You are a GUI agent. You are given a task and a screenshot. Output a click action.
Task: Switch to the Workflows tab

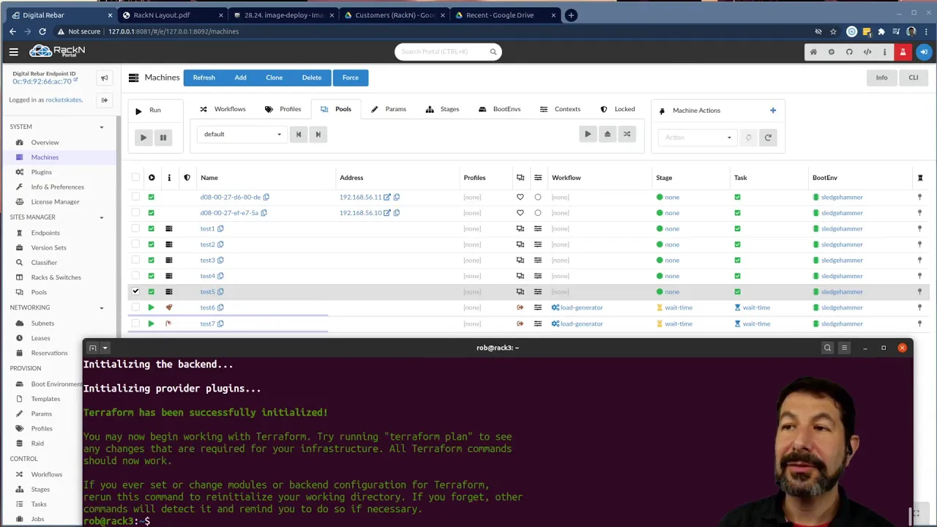point(223,109)
